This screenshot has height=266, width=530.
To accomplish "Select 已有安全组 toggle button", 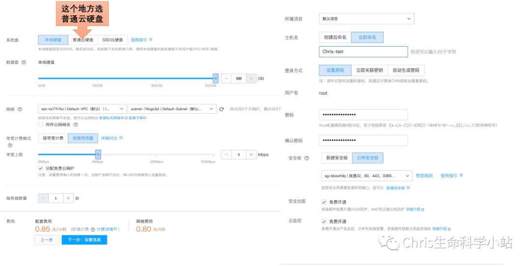I will [368, 158].
